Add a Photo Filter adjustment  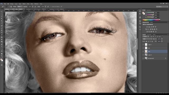(152, 29)
